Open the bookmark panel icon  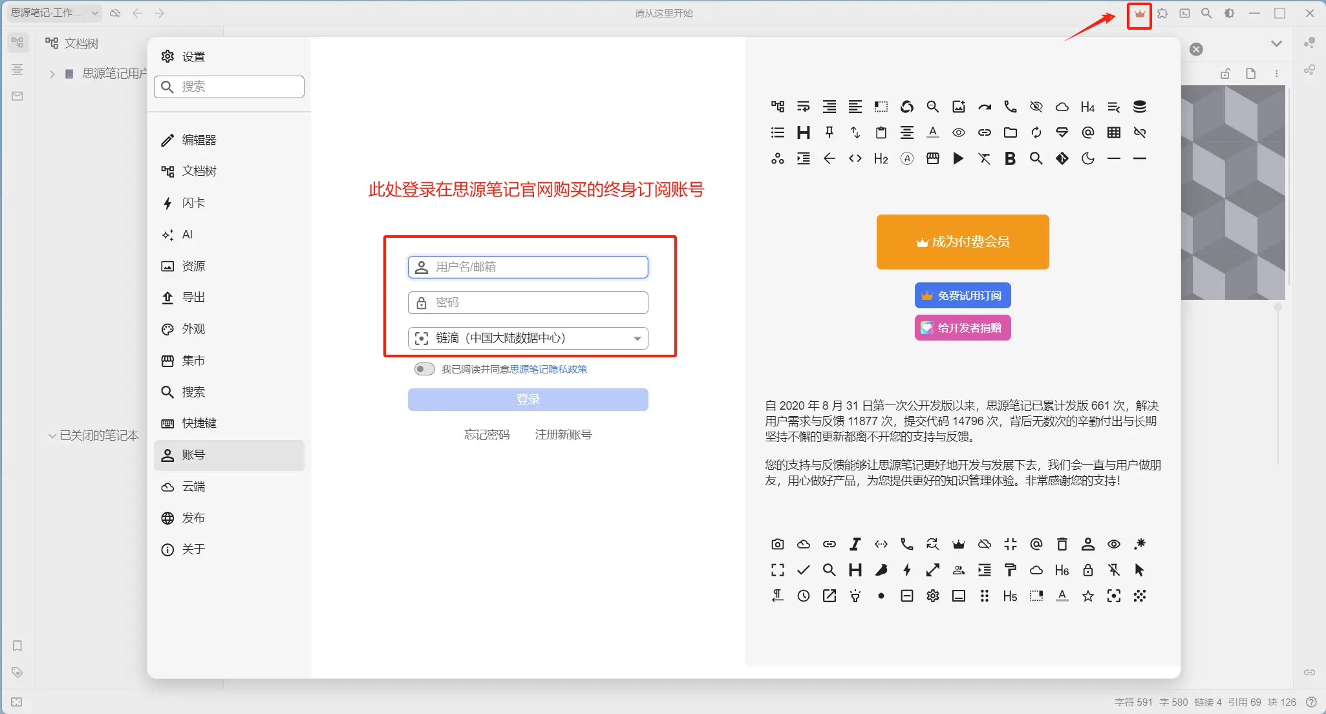[x=17, y=646]
